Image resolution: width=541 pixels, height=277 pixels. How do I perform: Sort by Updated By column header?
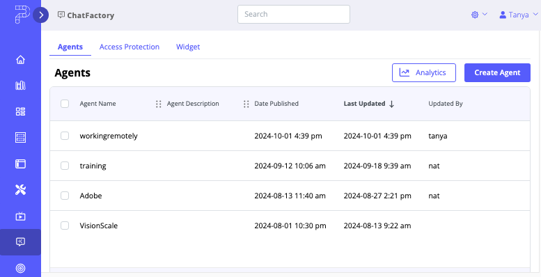446,104
